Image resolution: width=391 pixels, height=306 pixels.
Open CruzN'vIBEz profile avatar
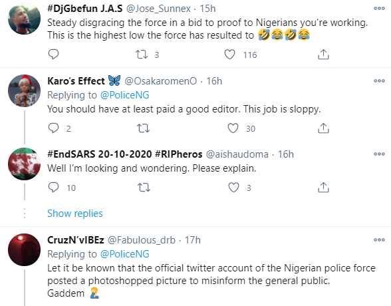[24, 249]
